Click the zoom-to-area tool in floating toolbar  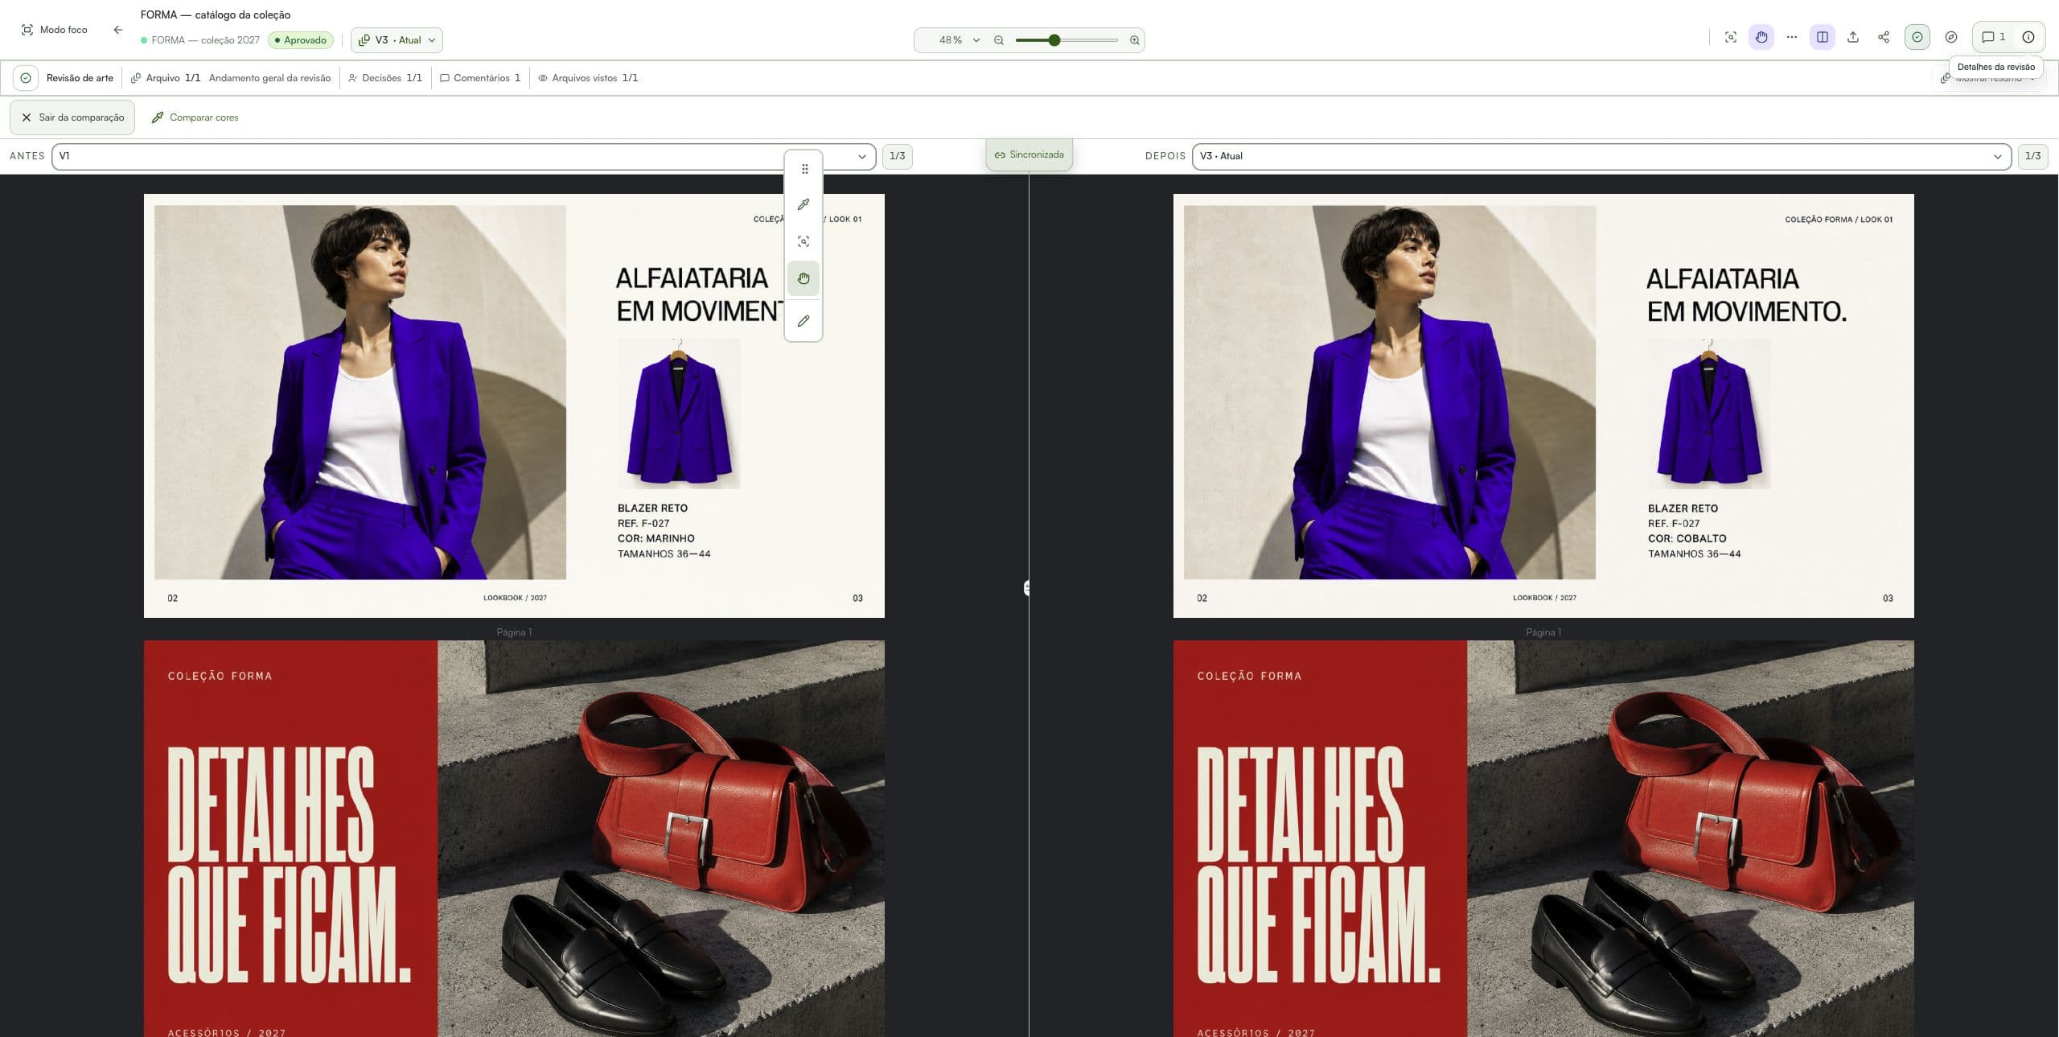click(803, 241)
